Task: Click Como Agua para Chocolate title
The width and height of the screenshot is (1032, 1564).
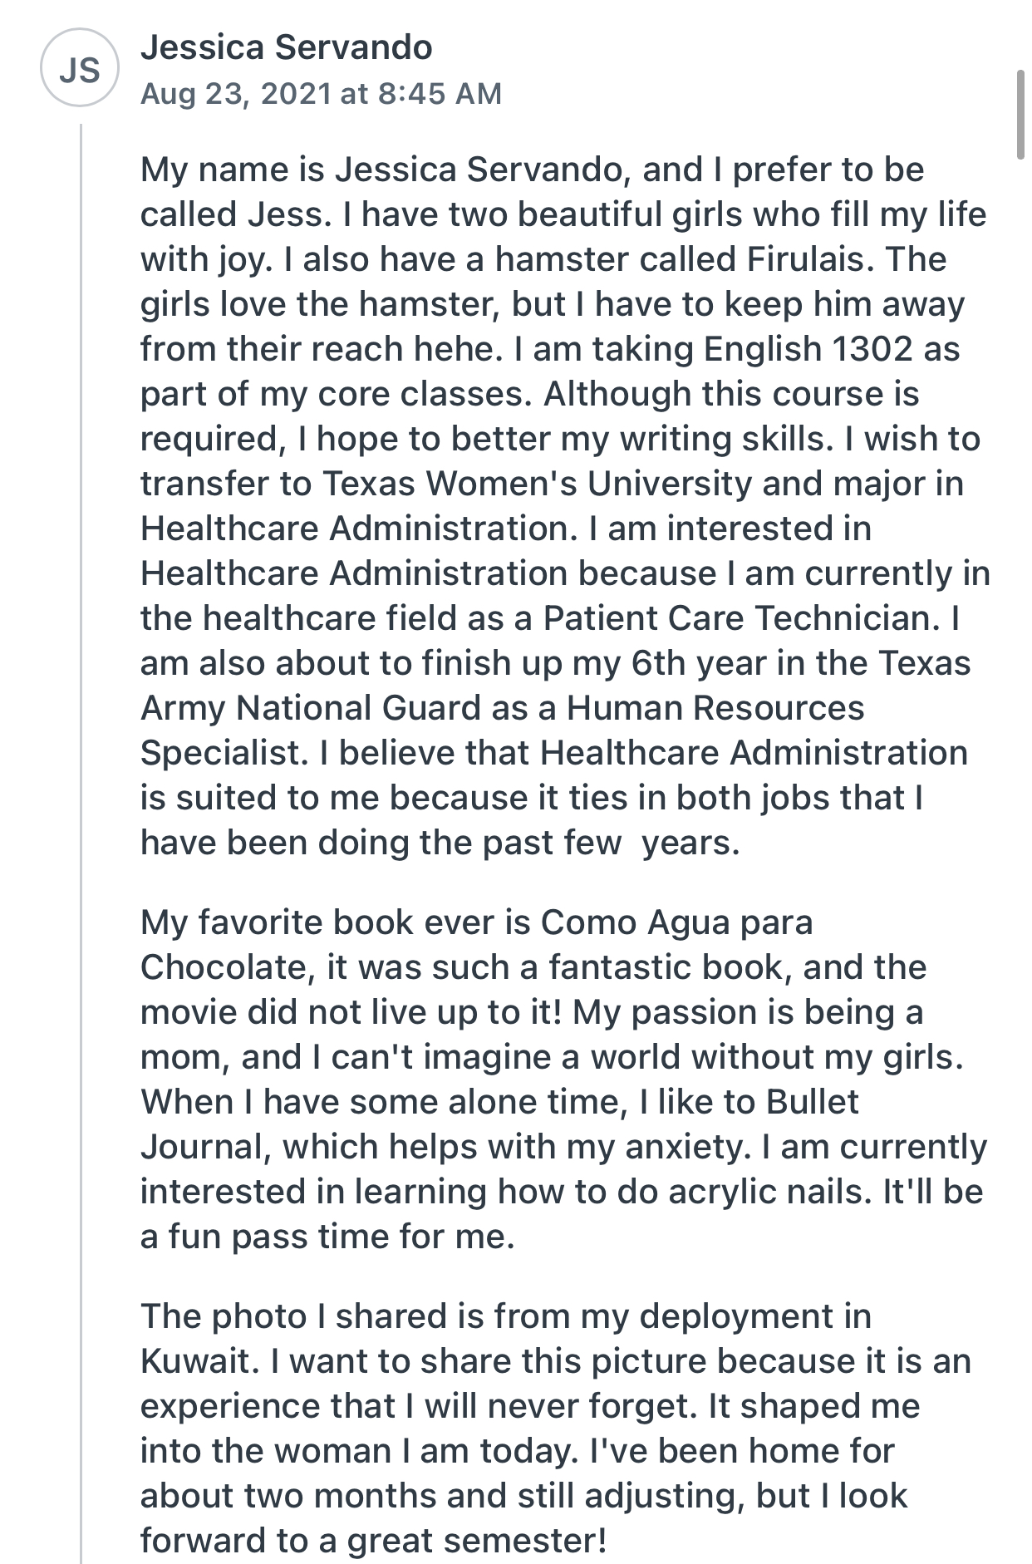Action: [x=476, y=945]
